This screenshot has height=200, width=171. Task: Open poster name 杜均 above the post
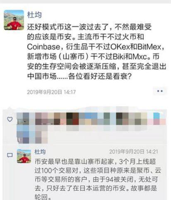tap(34, 15)
